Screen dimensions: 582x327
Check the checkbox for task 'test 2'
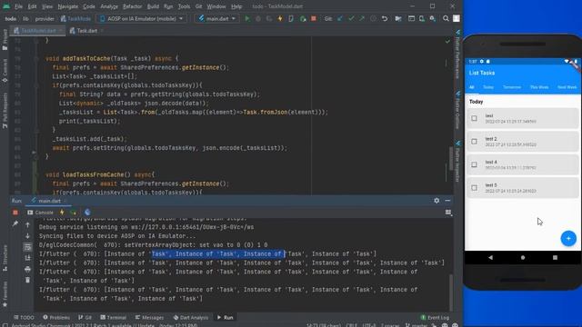[x=474, y=142]
